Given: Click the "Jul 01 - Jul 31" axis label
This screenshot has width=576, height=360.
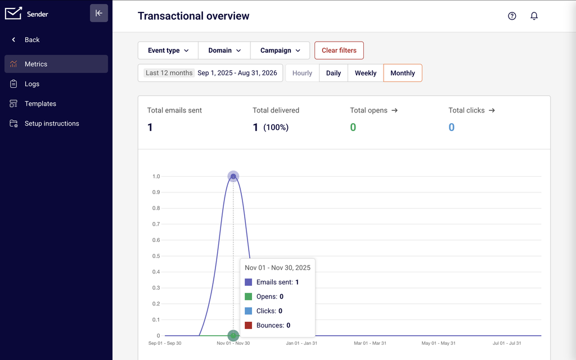Looking at the screenshot, I should 507,343.
